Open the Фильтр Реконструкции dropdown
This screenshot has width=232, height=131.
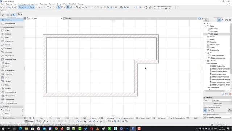(x=217, y=117)
